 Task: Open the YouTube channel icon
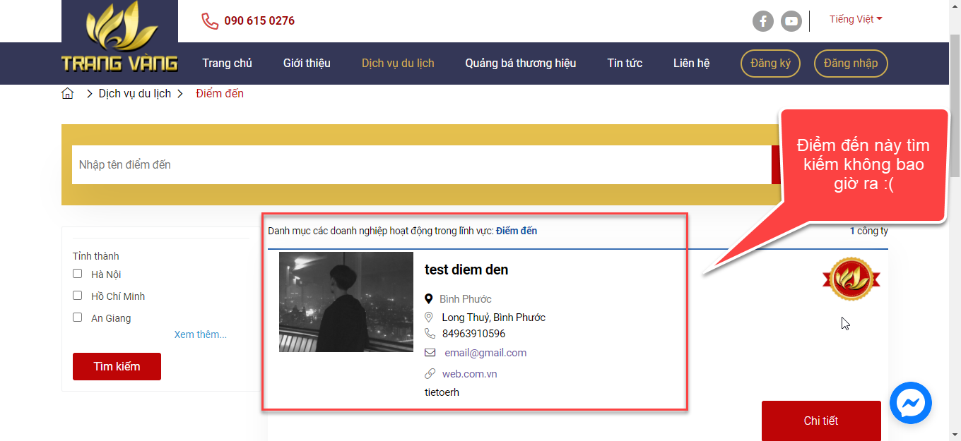click(791, 21)
